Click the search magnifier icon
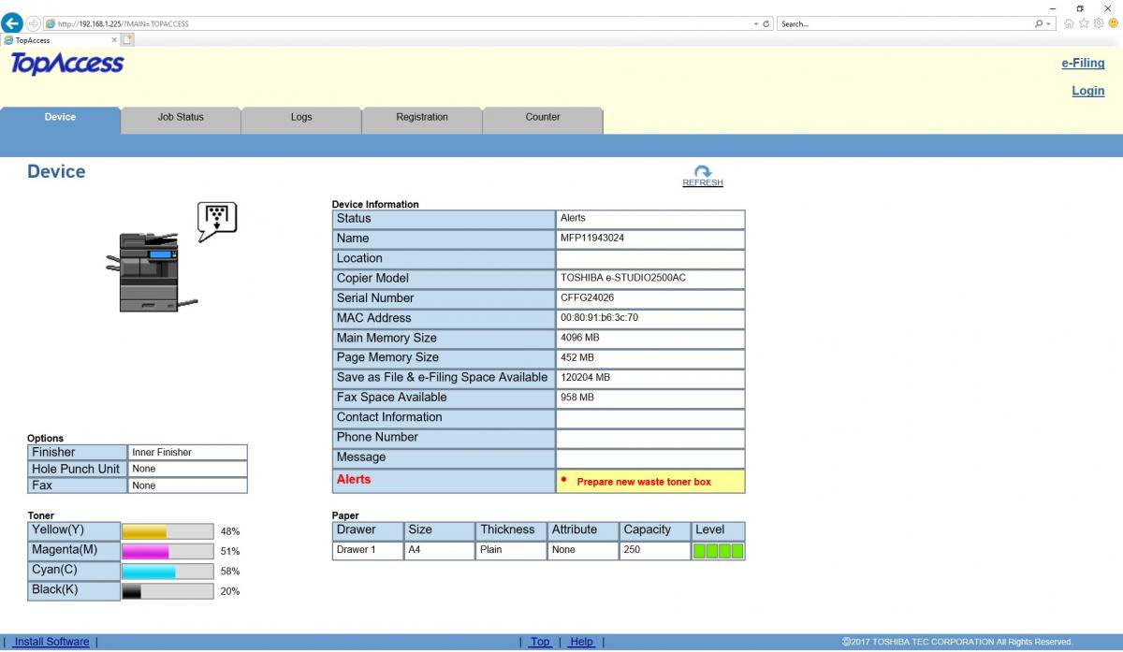The width and height of the screenshot is (1123, 652). point(1039,23)
